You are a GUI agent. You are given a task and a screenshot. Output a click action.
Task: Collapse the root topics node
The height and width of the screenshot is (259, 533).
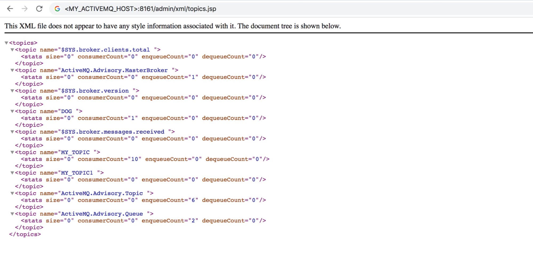(6, 42)
